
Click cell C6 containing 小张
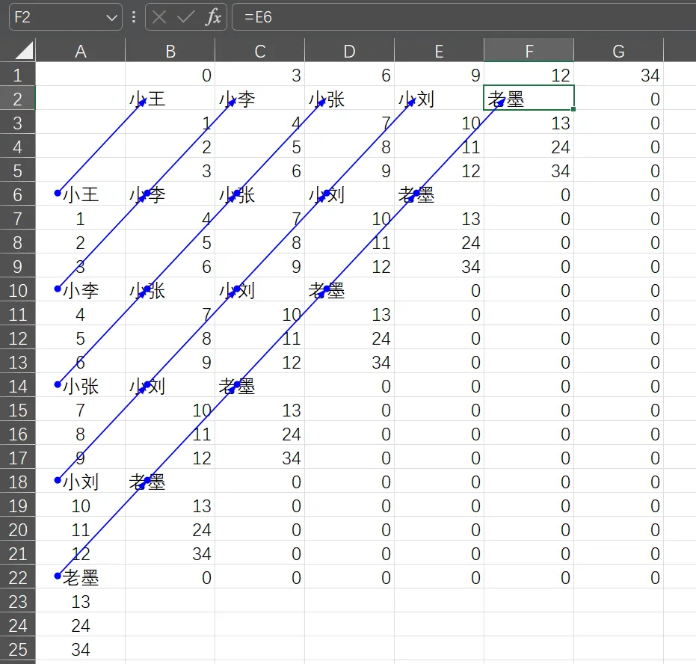[x=259, y=194]
